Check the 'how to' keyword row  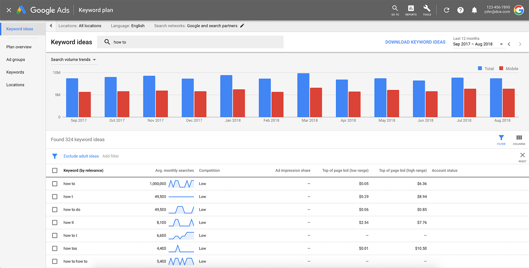(55, 184)
